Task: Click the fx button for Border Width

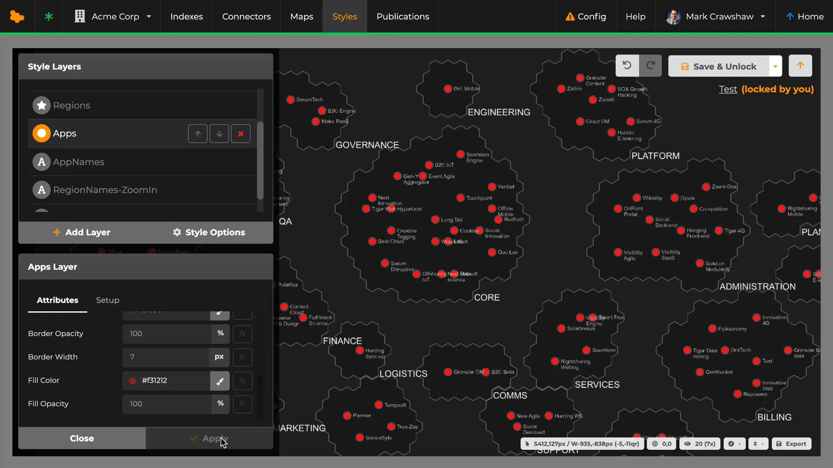Action: [243, 357]
